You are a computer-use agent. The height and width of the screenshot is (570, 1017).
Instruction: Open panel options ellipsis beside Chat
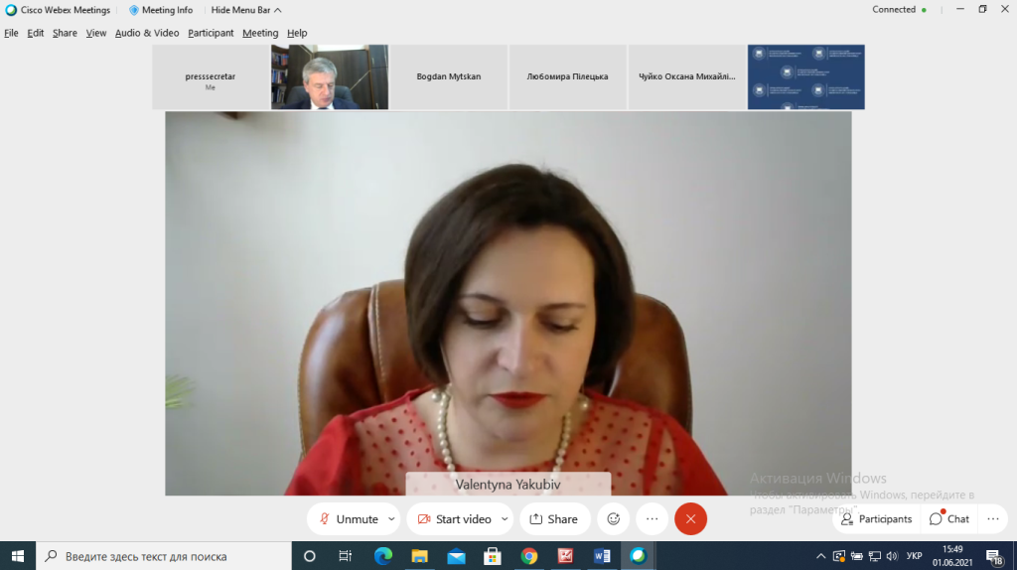[x=992, y=518]
